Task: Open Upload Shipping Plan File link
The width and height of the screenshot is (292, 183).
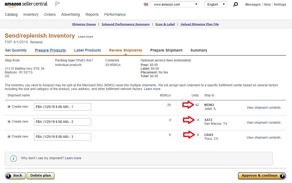Action: (200, 24)
